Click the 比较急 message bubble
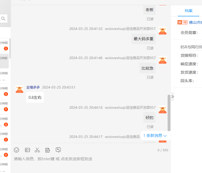202x173 pixels. 148,68
